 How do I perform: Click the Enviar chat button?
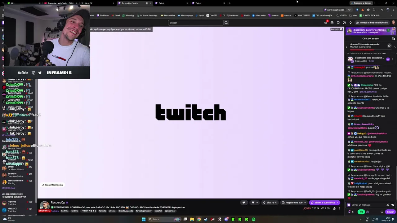(x=390, y=212)
